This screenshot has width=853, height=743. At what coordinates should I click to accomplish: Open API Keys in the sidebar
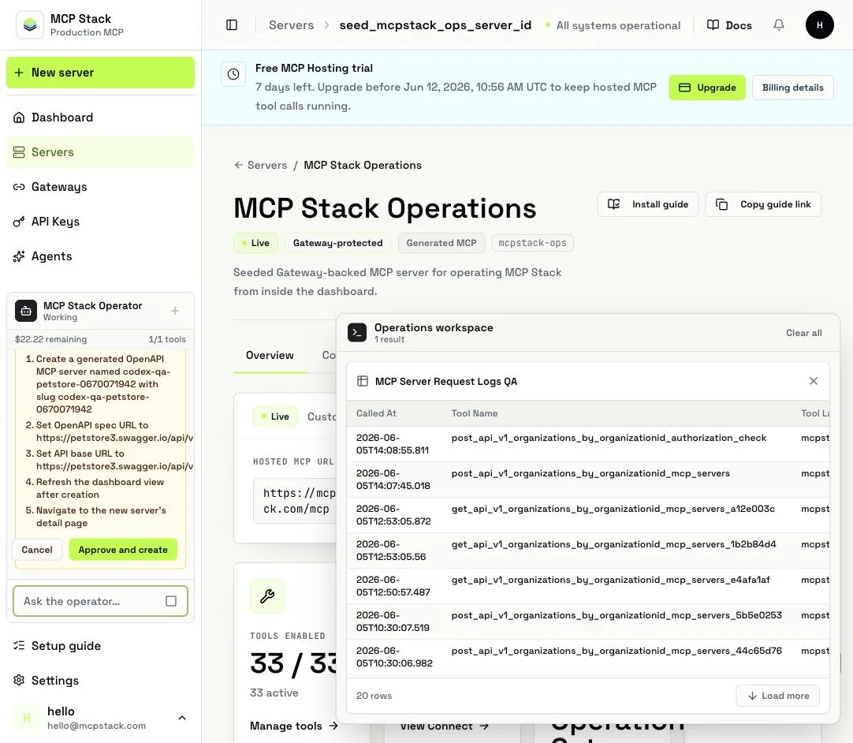(100, 222)
